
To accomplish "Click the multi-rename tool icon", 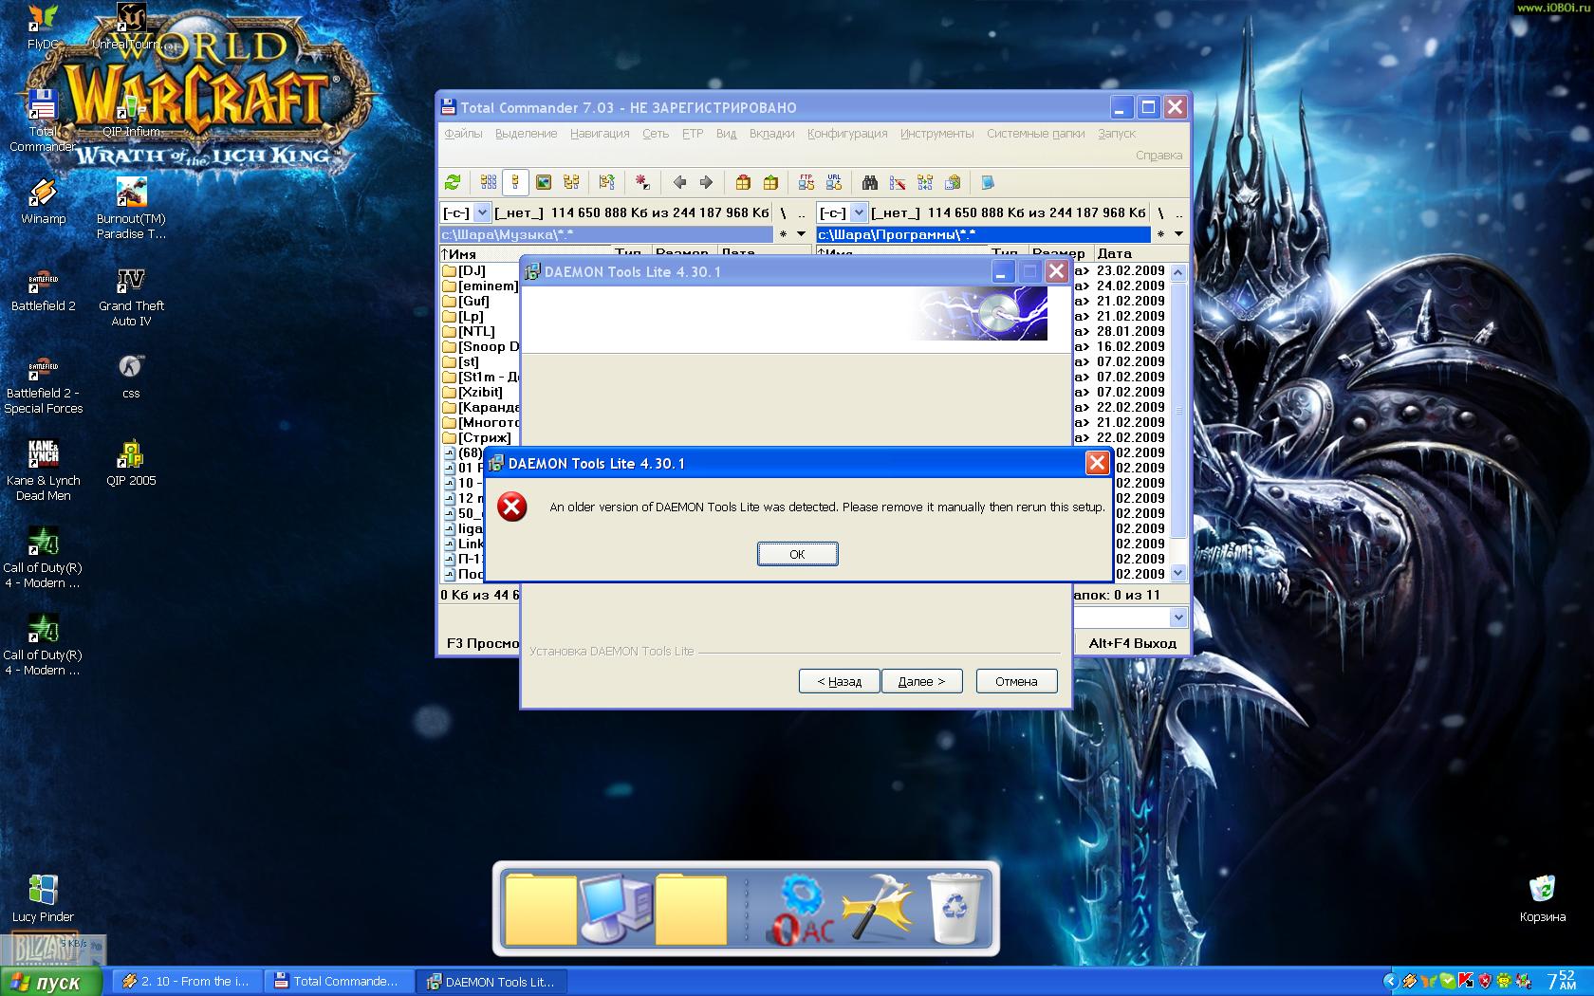I will 898,182.
